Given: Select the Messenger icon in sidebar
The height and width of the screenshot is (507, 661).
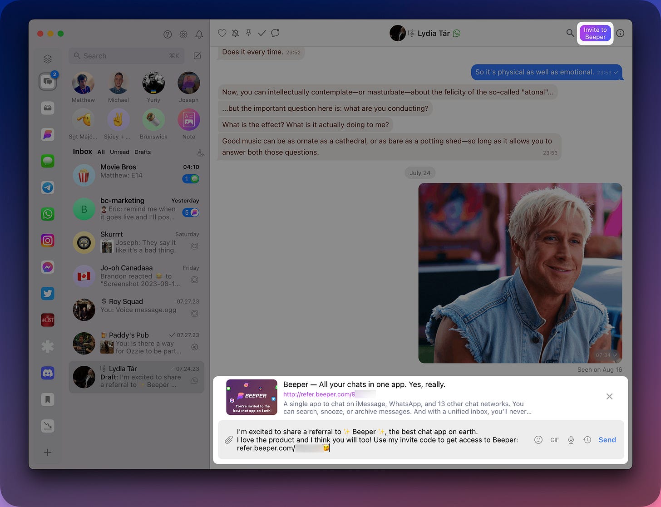Looking at the screenshot, I should (48, 267).
